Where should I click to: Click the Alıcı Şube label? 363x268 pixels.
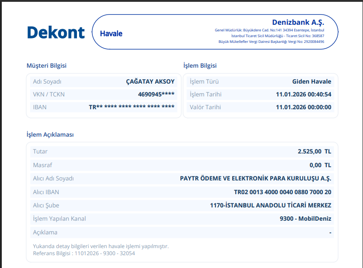46,206
